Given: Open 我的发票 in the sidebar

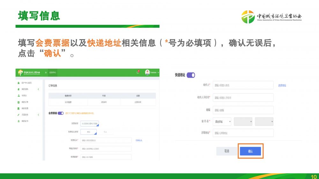Looking at the screenshot, I should pos(25,108).
